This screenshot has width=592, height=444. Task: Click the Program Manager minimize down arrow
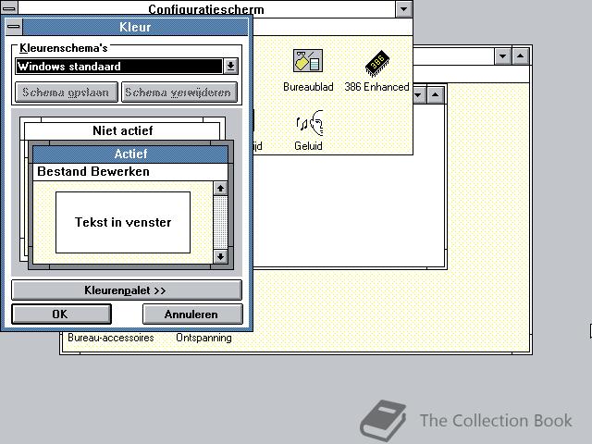click(x=503, y=56)
